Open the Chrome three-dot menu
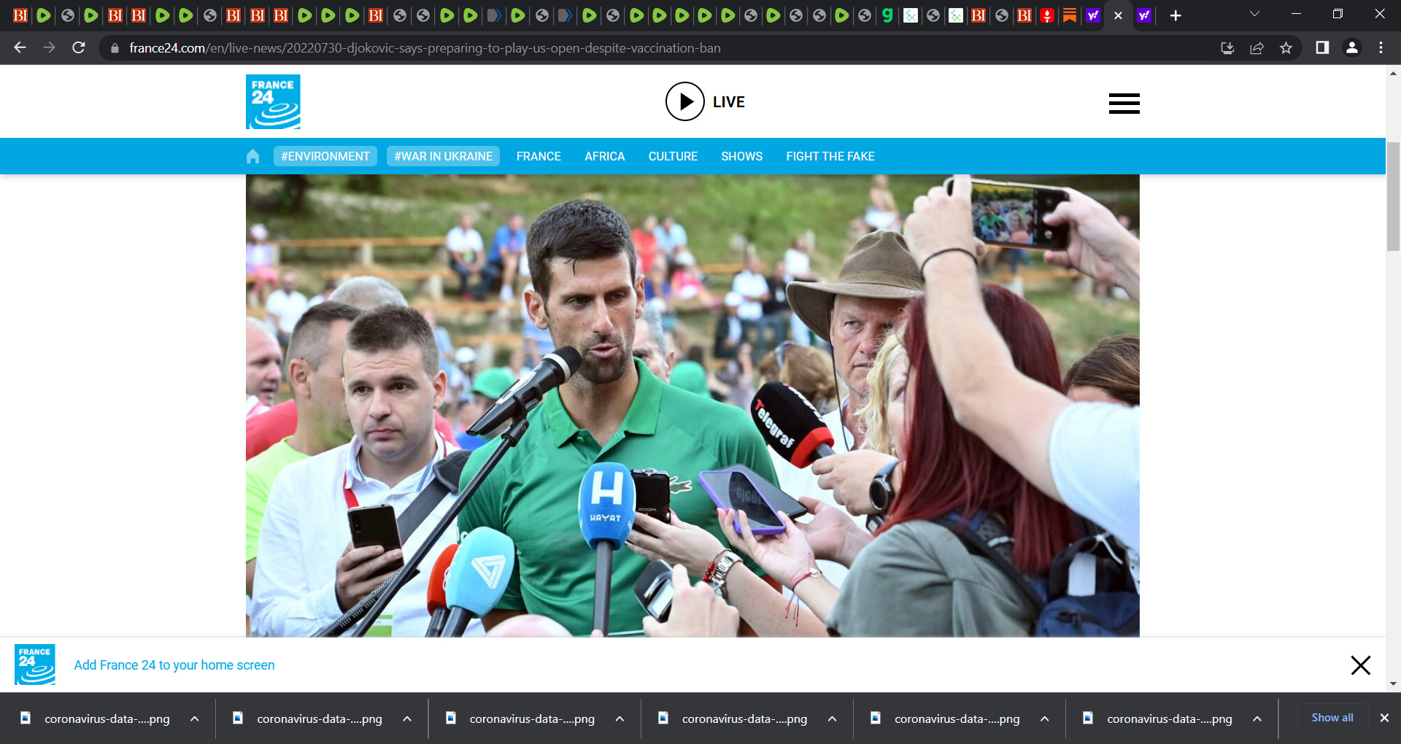 (x=1381, y=47)
